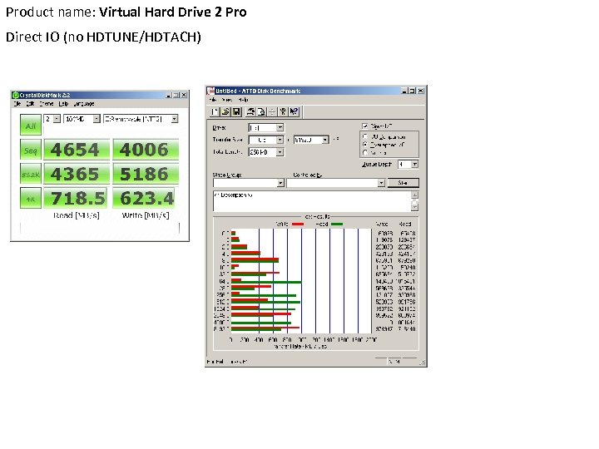Screen dimensions: 599x449
Task: Open the Controlled by dropdown
Action: 381,183
